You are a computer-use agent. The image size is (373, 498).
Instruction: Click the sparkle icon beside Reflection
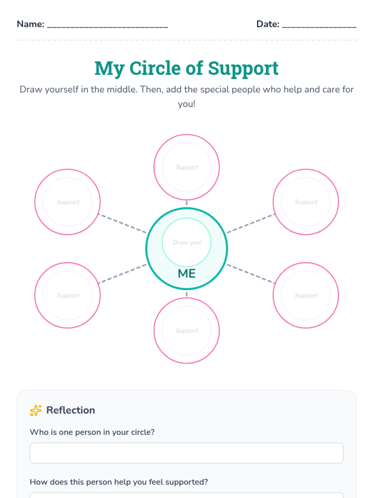pyautogui.click(x=36, y=410)
